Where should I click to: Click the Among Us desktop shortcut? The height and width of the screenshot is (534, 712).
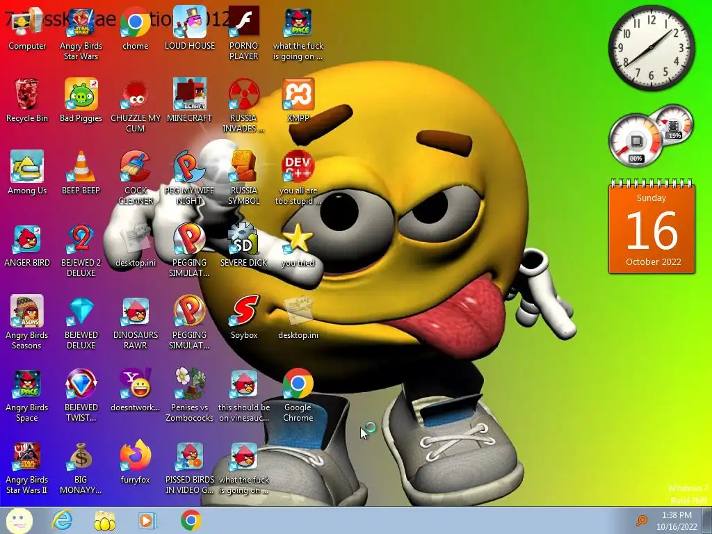(27, 173)
